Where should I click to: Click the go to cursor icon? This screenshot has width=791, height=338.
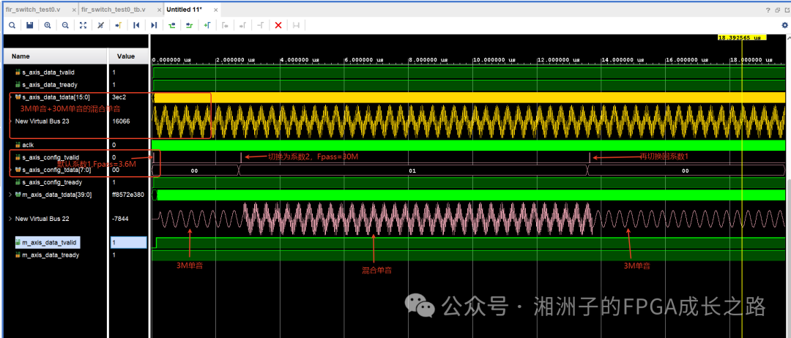tap(118, 25)
